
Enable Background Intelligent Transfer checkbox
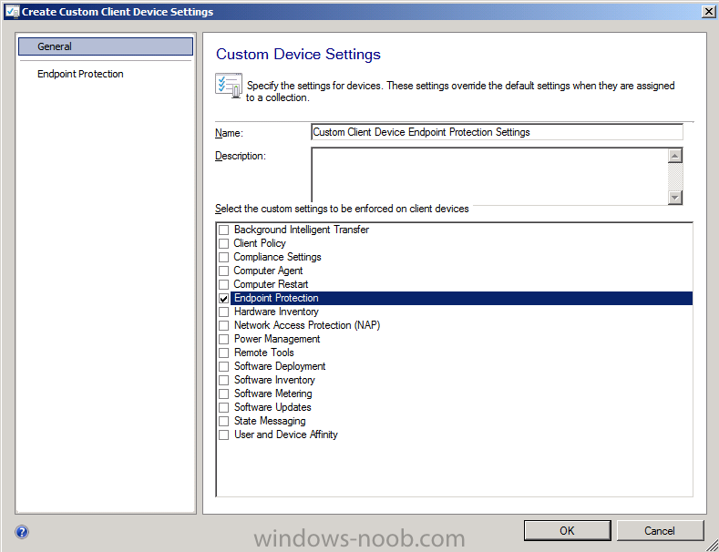coord(223,230)
